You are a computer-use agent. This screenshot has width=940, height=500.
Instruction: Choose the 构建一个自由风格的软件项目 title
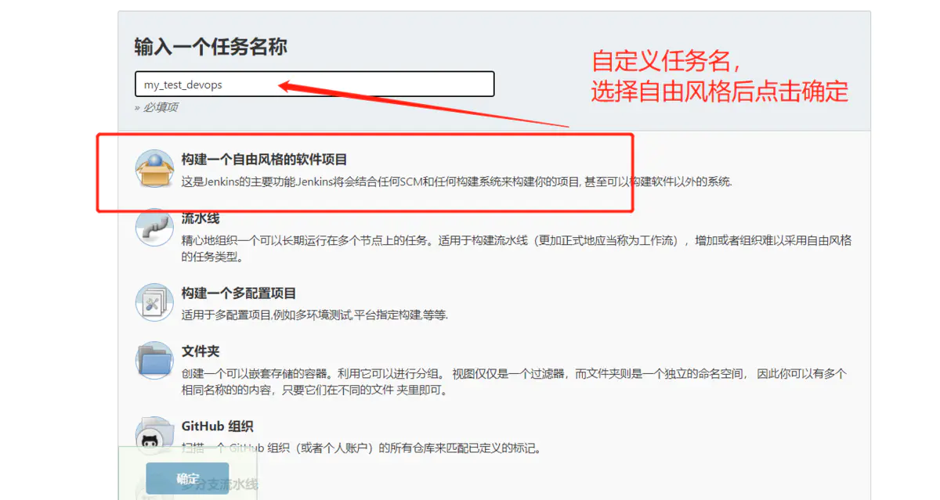pos(264,160)
